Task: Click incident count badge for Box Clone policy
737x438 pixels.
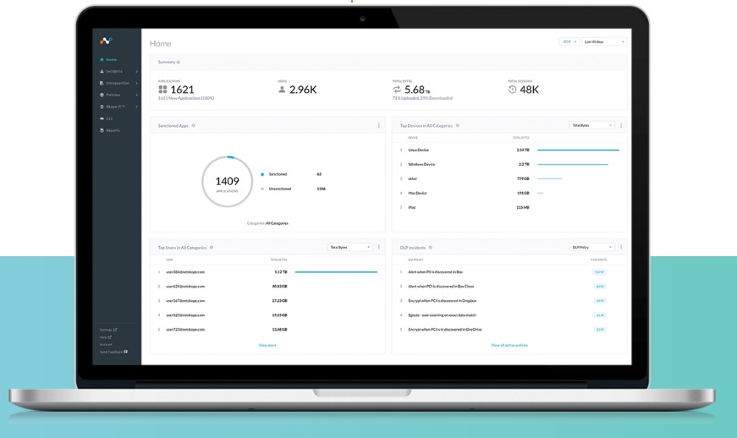Action: point(600,287)
